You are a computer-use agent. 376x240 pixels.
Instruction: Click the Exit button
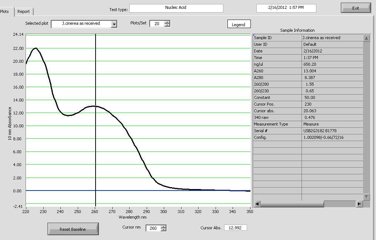click(356, 8)
